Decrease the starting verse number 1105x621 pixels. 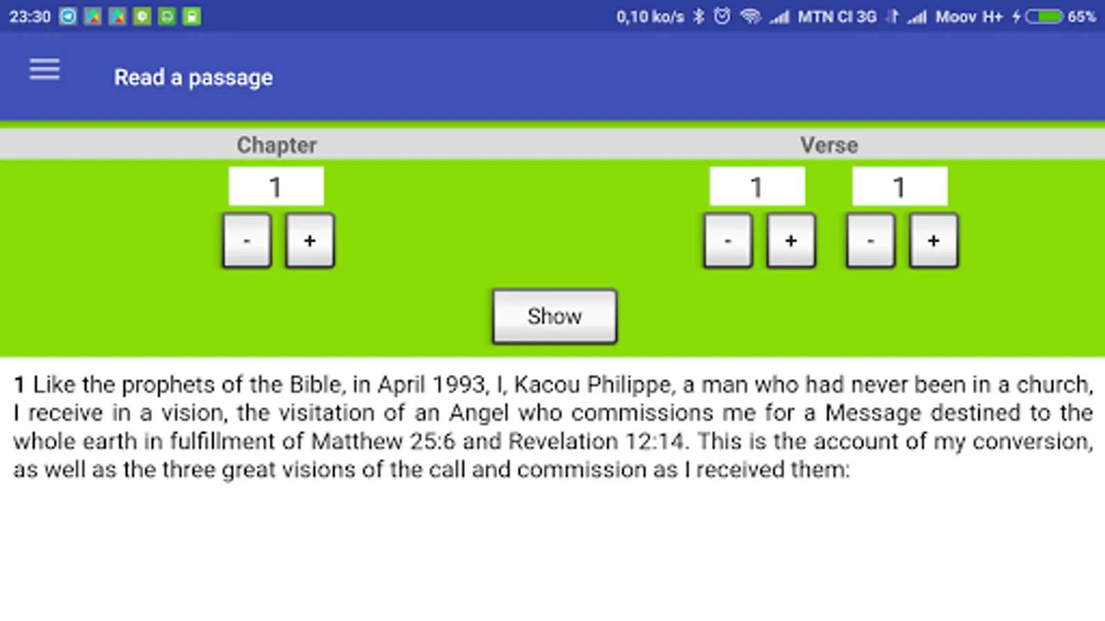click(x=728, y=240)
